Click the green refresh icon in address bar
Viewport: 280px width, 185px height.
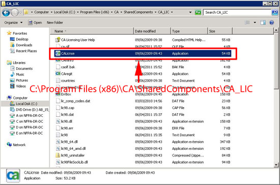(198, 12)
